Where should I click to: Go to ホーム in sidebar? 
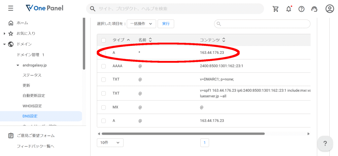[22, 23]
